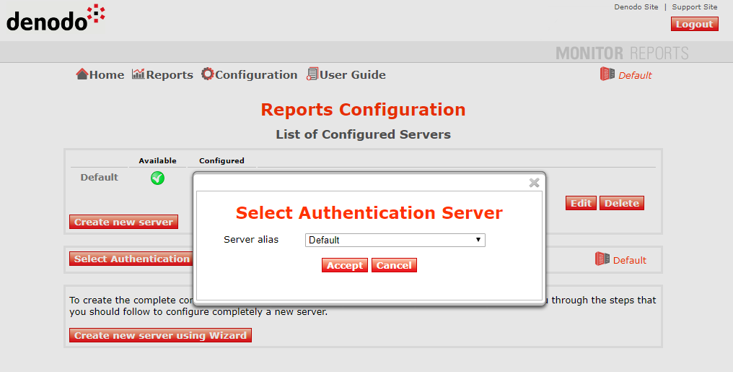Delete the Default server
This screenshot has width=733, height=372.
(x=622, y=203)
